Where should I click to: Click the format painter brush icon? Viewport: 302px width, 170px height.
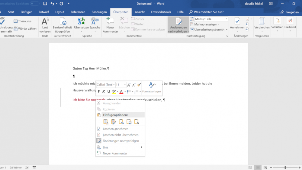(x=139, y=85)
